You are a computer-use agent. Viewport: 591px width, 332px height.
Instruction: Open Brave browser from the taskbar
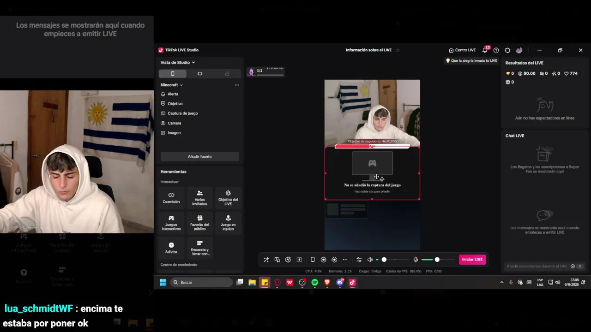tap(327, 283)
